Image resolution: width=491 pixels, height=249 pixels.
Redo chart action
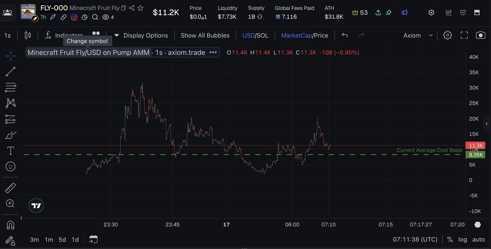361,35
